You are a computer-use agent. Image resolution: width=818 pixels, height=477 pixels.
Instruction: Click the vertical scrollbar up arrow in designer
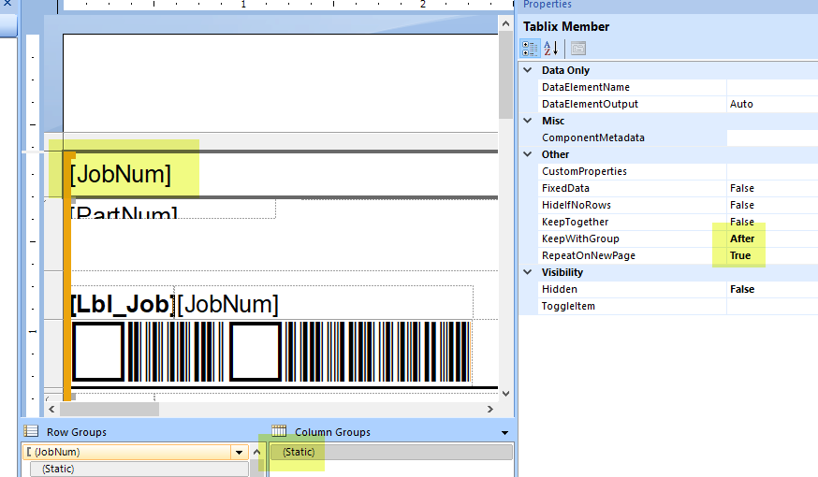click(x=505, y=23)
